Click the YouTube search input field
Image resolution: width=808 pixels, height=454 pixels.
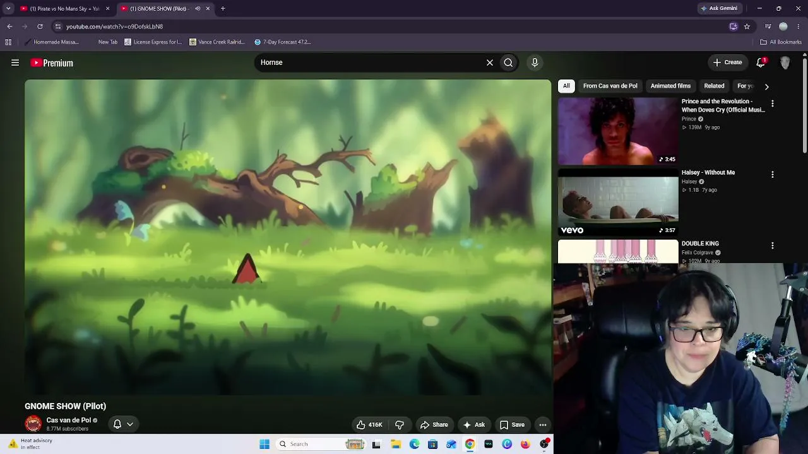(x=369, y=62)
